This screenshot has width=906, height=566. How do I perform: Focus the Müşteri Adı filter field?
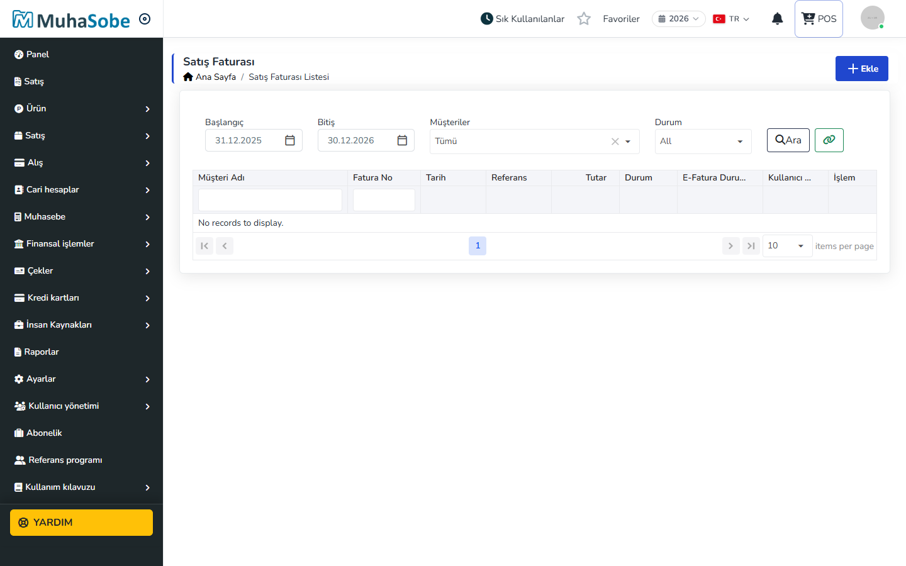pyautogui.click(x=270, y=200)
